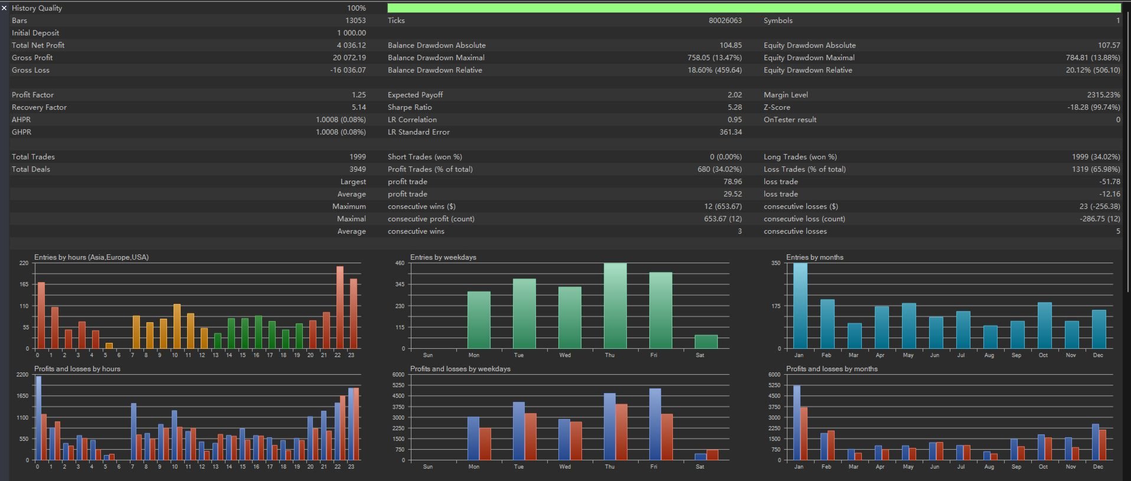
Task: Select Equity Drawdown Relative value "20.12% (506.10)"
Action: point(1093,70)
